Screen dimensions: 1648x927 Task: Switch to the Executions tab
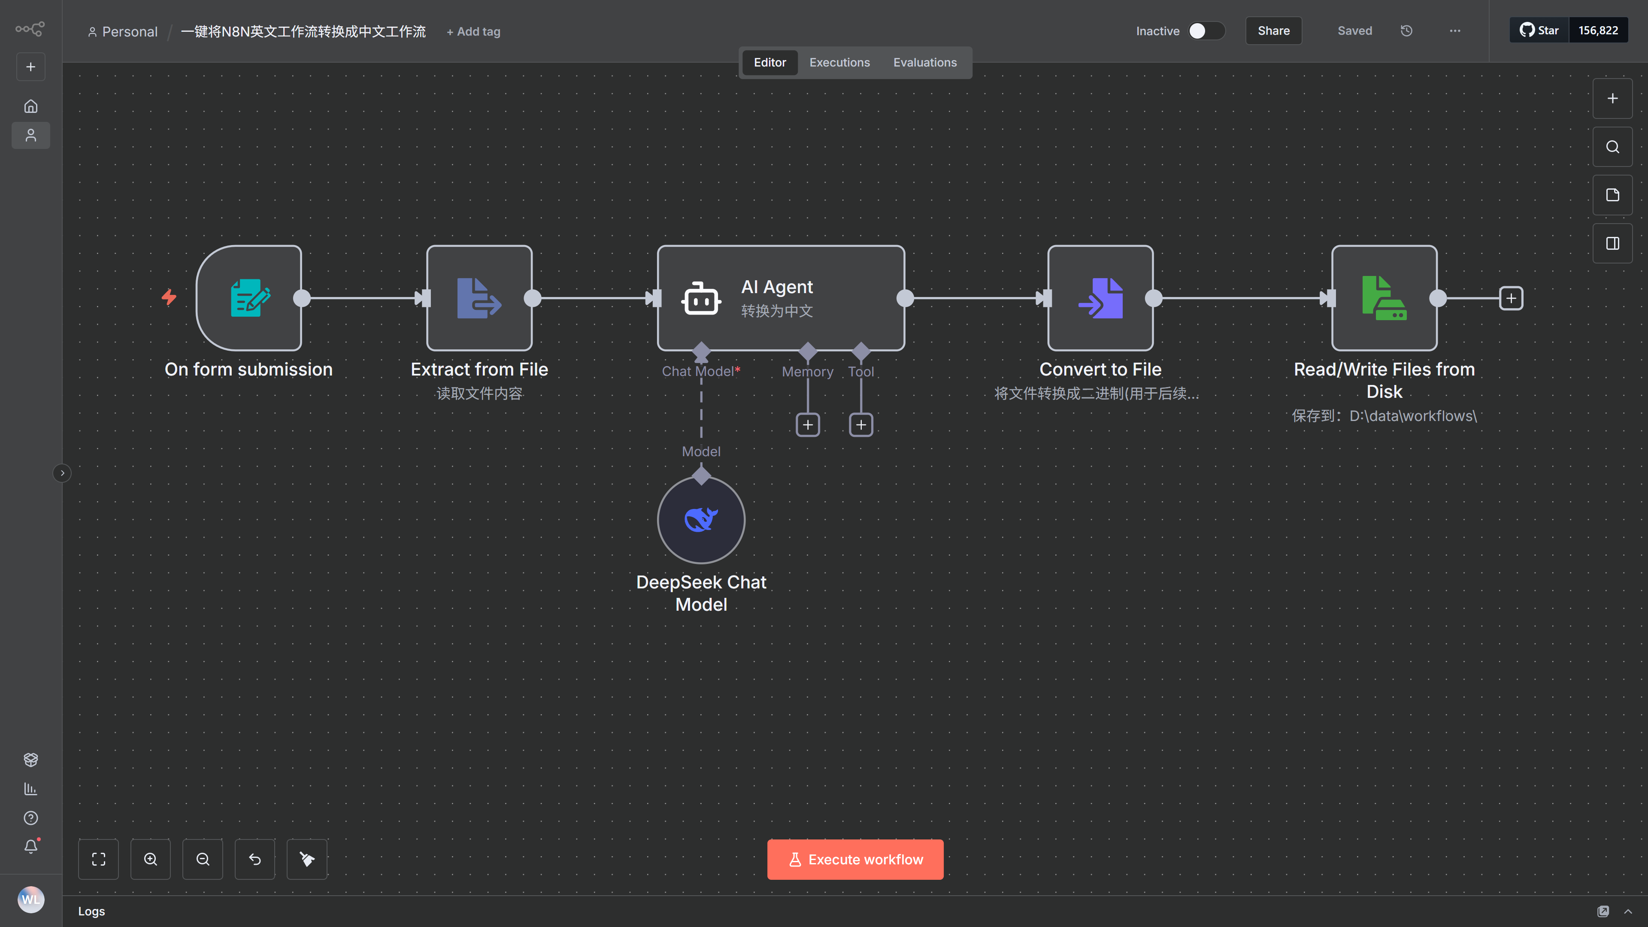[x=839, y=63]
